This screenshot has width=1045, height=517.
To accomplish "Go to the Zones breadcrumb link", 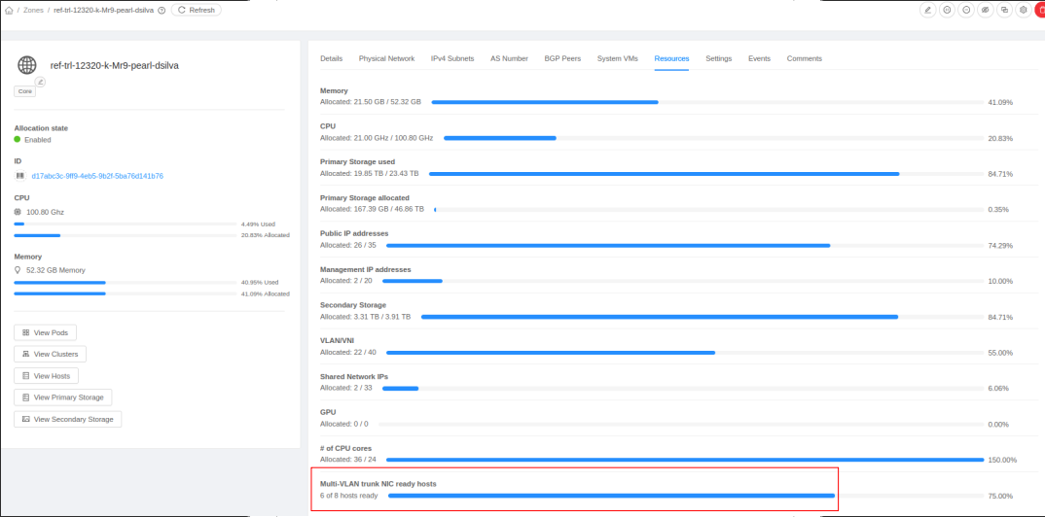I will tap(33, 10).
